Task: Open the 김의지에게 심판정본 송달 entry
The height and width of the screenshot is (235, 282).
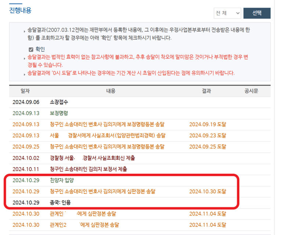Action: tap(102, 191)
